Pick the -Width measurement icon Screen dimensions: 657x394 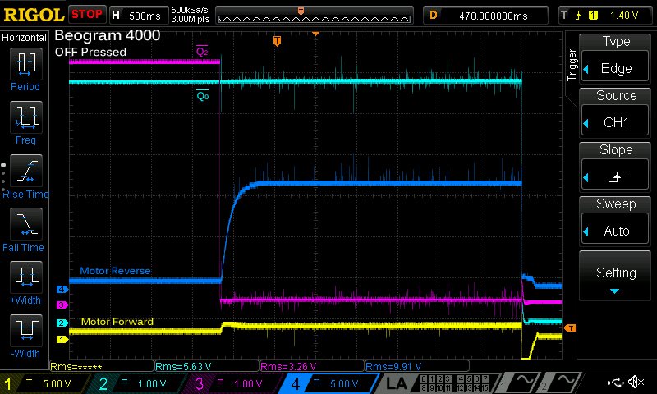(25, 331)
